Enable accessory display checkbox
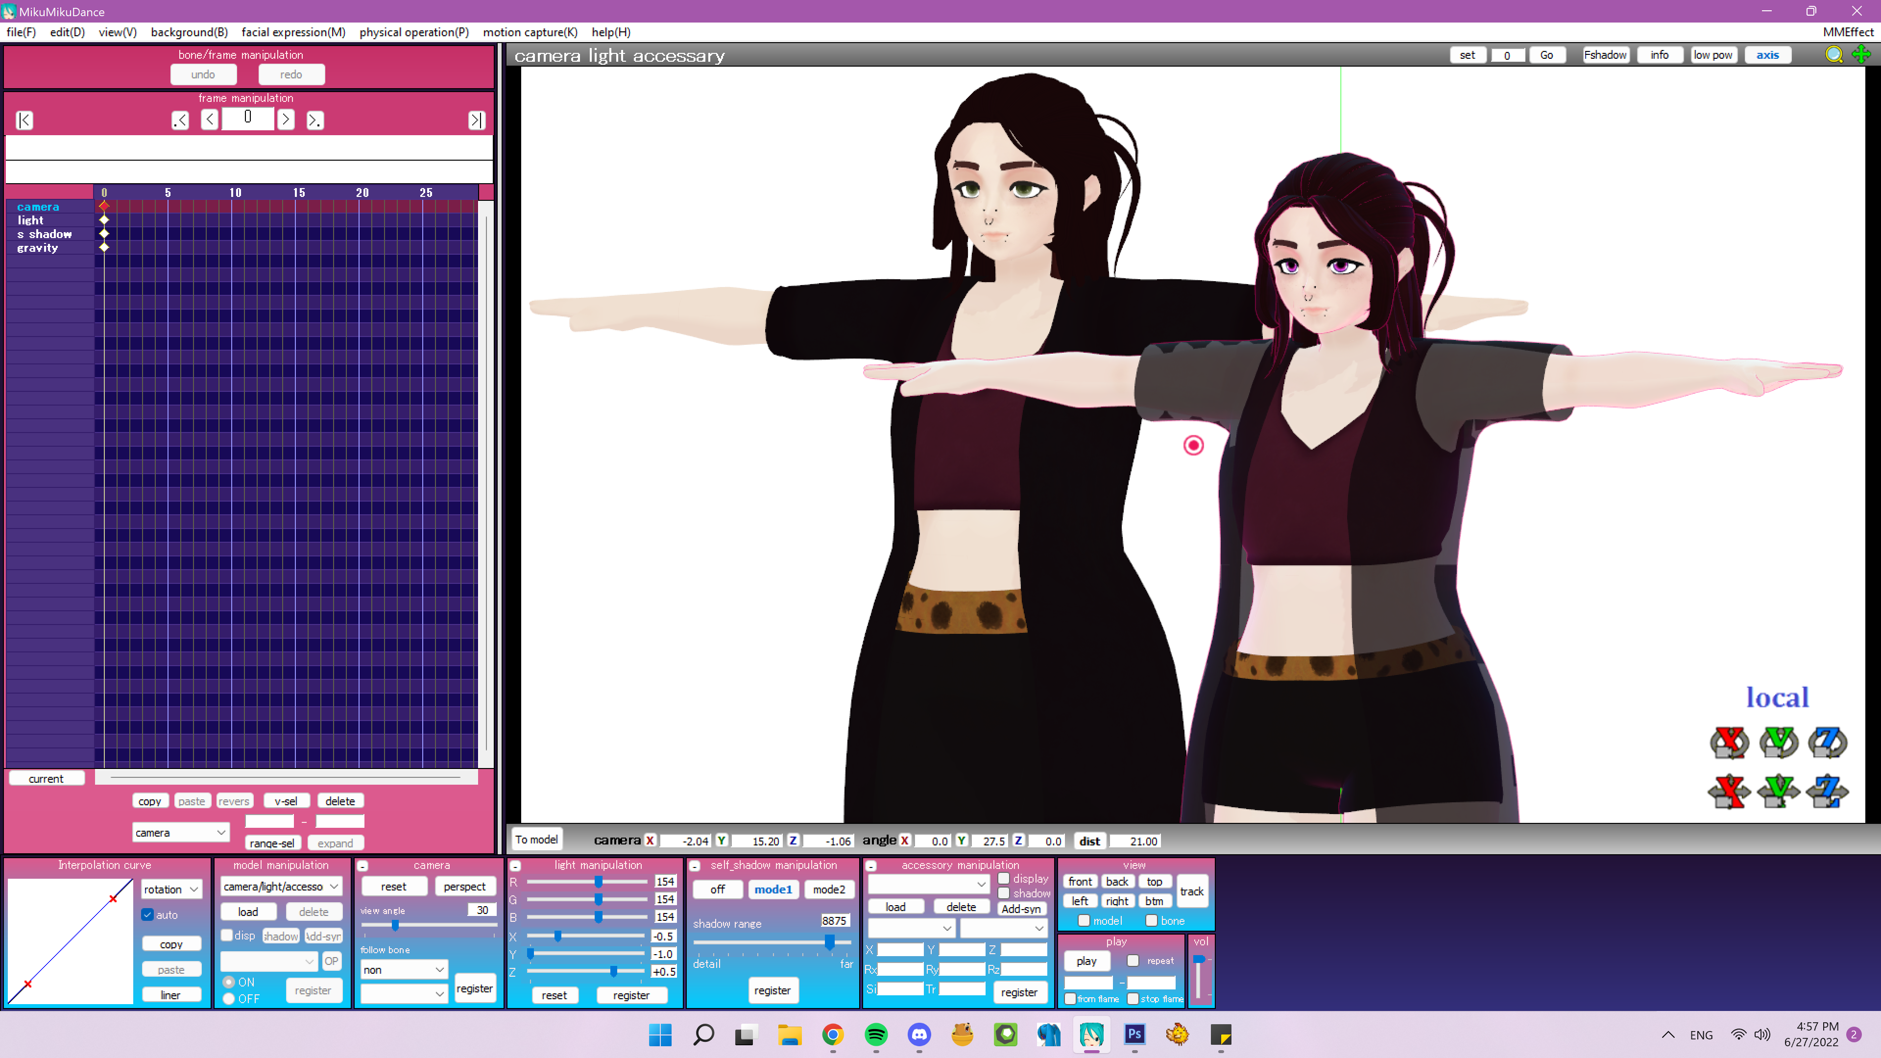1881x1058 pixels. point(1004,879)
